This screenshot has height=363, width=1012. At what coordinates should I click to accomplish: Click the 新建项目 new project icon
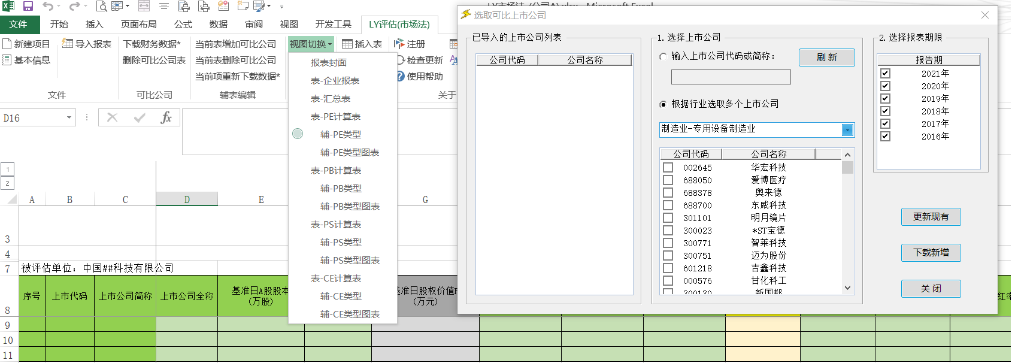7,44
